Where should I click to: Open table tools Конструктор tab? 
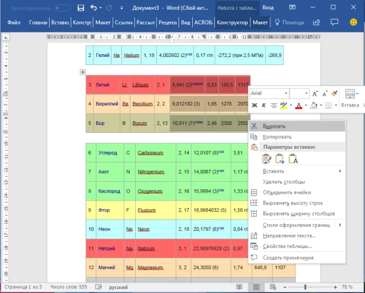[232, 23]
